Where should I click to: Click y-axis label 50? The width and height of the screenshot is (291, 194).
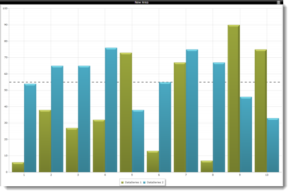pos(6,90)
